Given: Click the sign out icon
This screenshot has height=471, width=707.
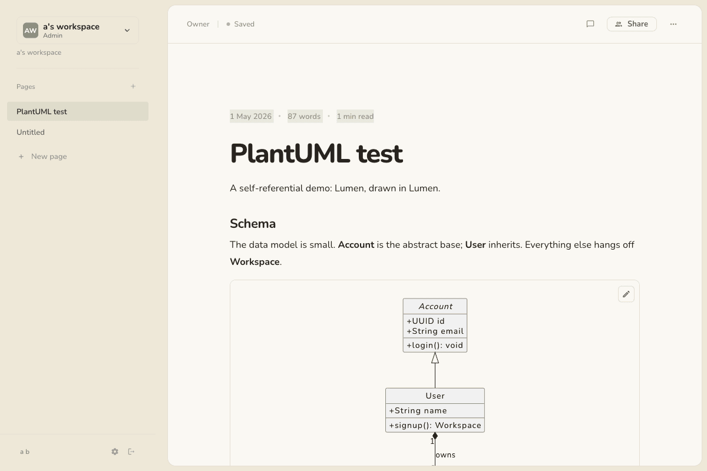Looking at the screenshot, I should tap(131, 452).
